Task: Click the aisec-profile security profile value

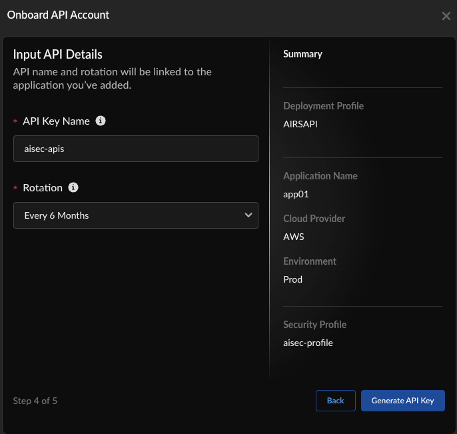Action: (x=308, y=343)
